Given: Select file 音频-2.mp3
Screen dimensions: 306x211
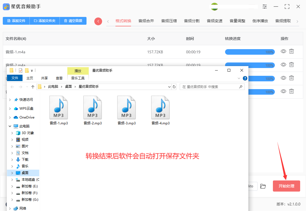Looking at the screenshot, I should (93, 110).
